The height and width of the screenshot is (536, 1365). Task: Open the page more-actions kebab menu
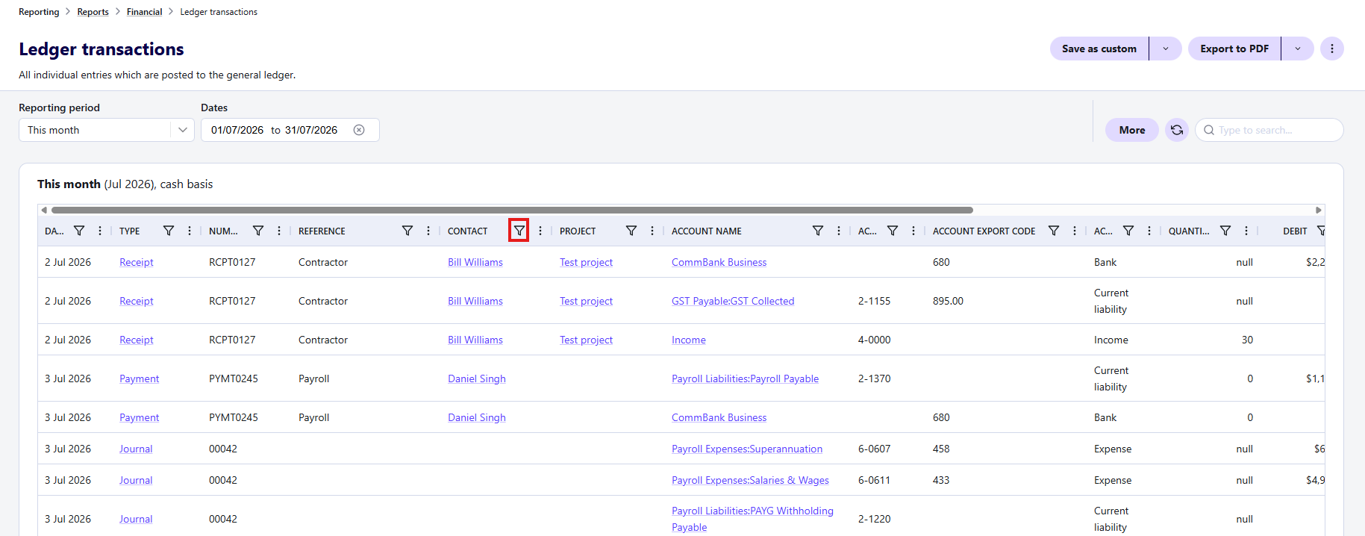(x=1332, y=49)
